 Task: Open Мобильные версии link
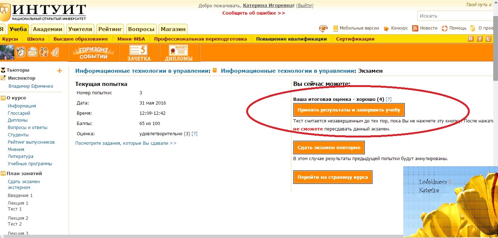coord(359,28)
